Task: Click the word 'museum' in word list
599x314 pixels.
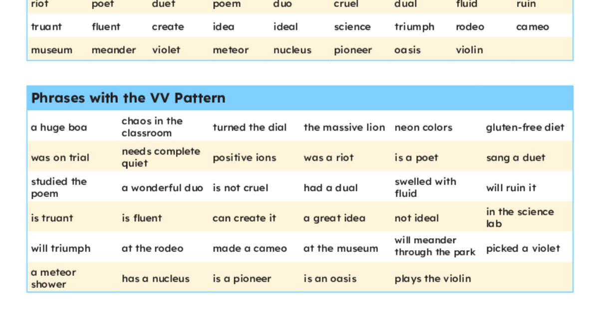Action: pos(51,50)
